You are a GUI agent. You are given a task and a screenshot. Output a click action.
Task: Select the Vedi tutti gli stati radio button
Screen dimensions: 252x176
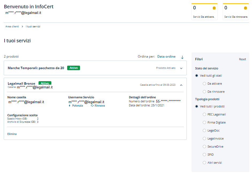point(197,76)
